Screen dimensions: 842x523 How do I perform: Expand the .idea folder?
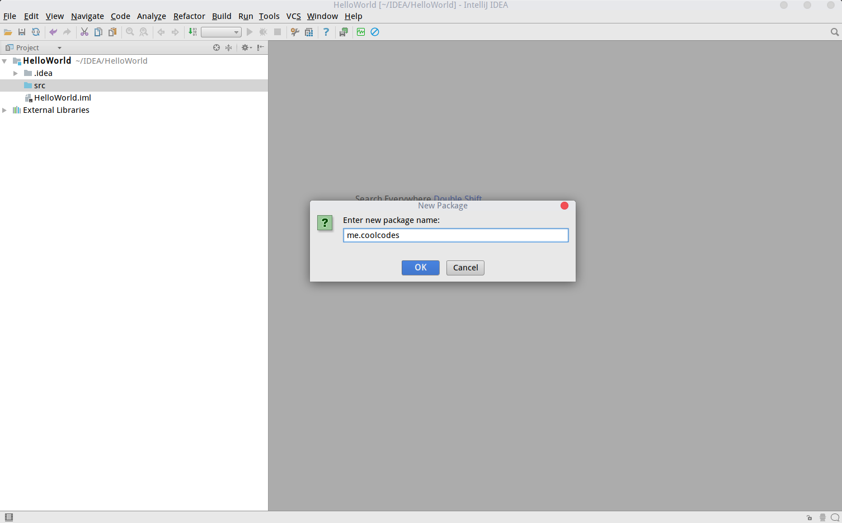click(16, 73)
